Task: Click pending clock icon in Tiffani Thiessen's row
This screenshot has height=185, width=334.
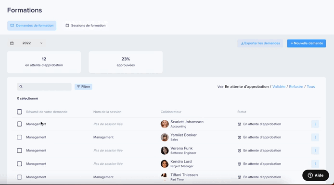Action: [239, 177]
